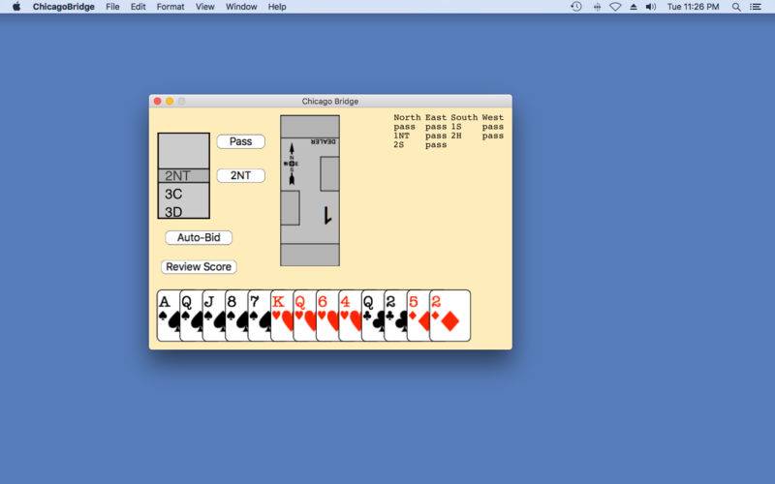Click the Queen of hearts card
This screenshot has height=484, width=775.
305,316
